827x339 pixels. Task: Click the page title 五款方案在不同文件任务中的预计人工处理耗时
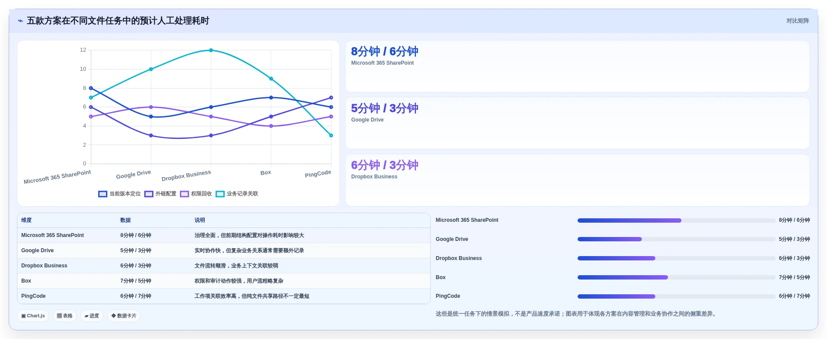(x=118, y=21)
